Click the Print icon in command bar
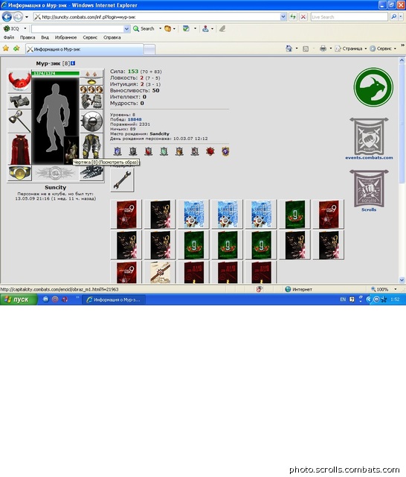Viewport: 406px width, 477px height. [x=323, y=48]
